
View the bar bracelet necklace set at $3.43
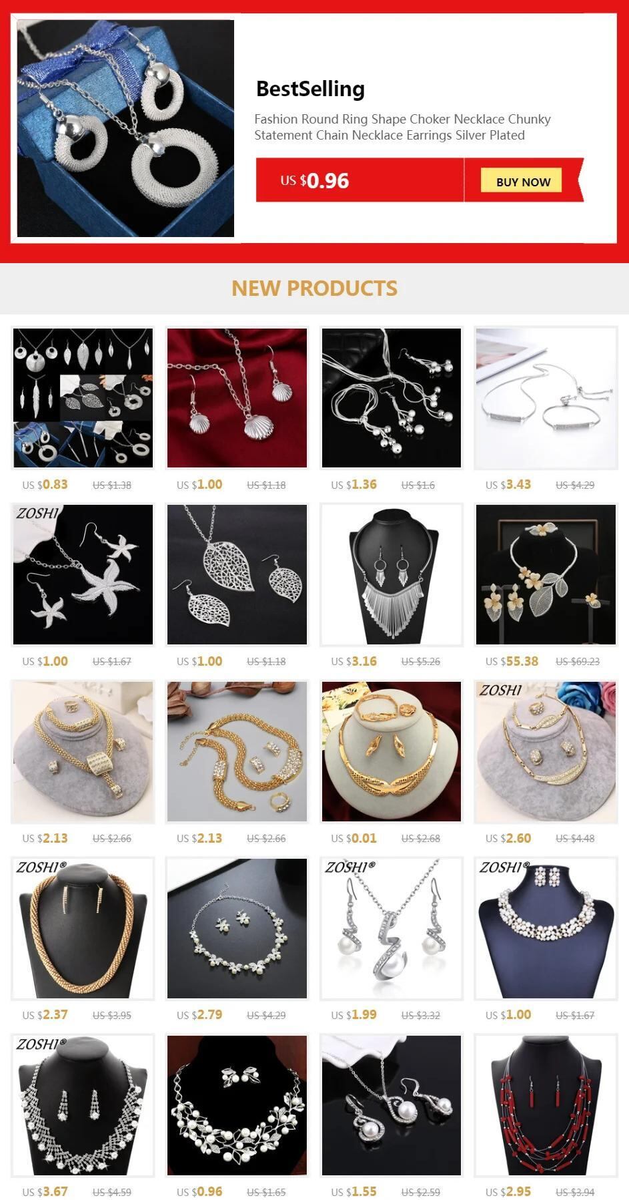(x=546, y=398)
